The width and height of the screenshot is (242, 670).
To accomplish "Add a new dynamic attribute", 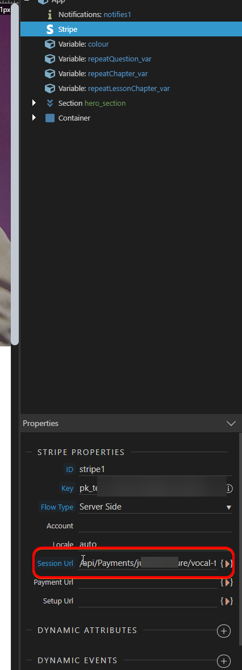I will click(x=224, y=631).
